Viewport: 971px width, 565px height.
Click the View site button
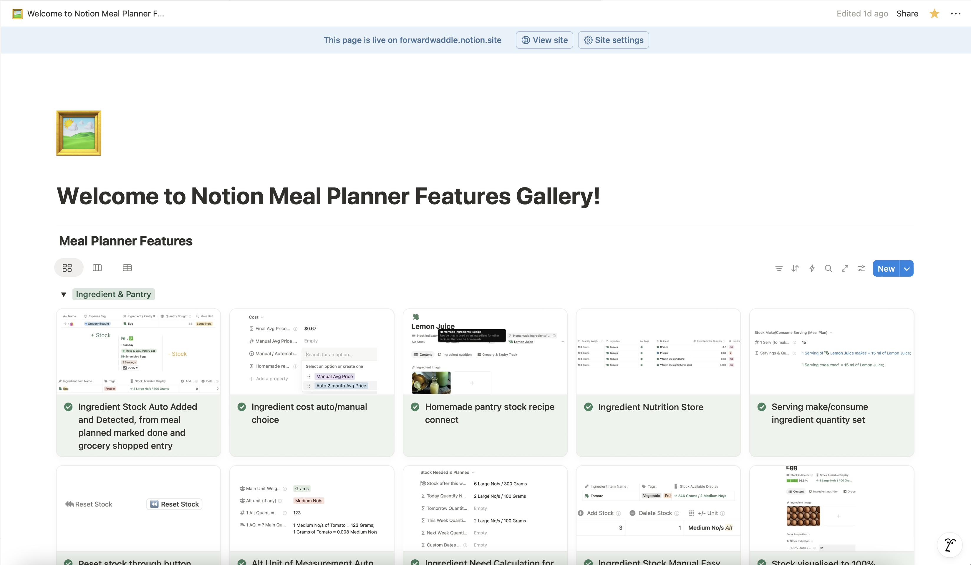tap(544, 40)
